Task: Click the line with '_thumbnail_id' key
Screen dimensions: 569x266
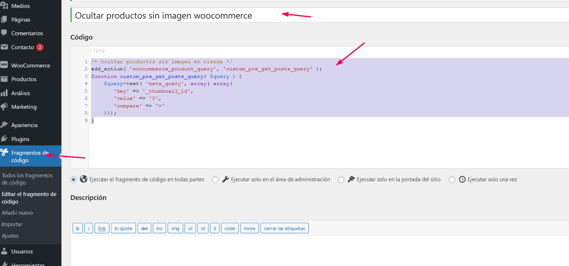Action: click(153, 91)
